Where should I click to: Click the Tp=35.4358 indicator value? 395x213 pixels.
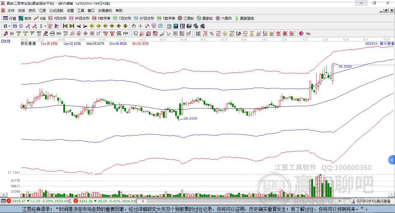(x=49, y=44)
